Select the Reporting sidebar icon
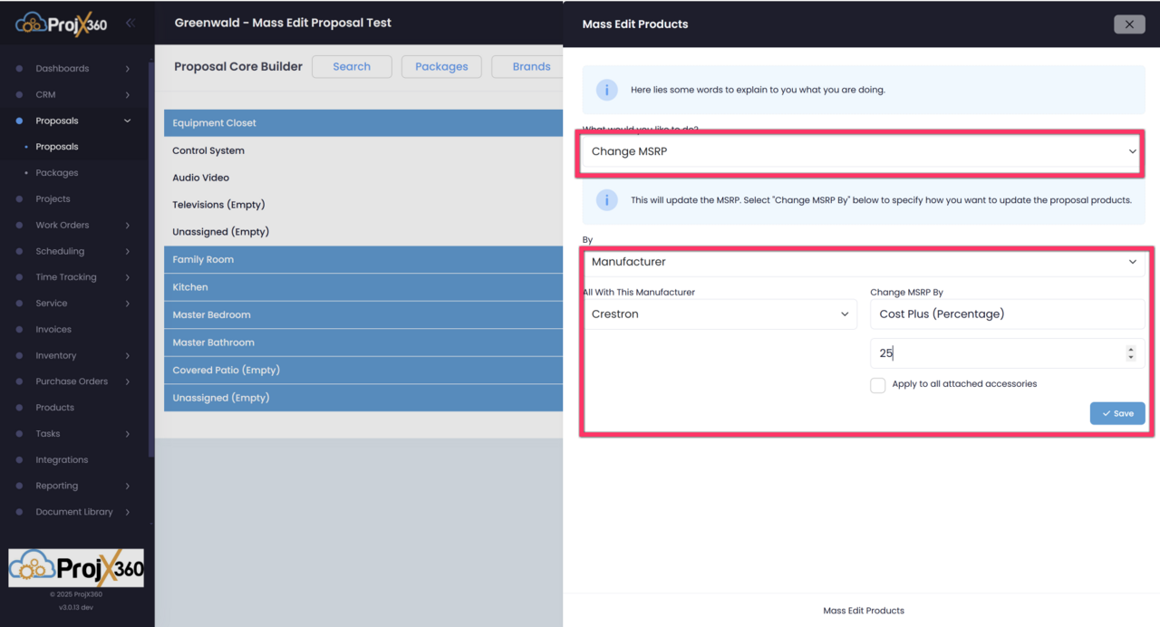Screen dimensions: 1160x627 click(19, 486)
